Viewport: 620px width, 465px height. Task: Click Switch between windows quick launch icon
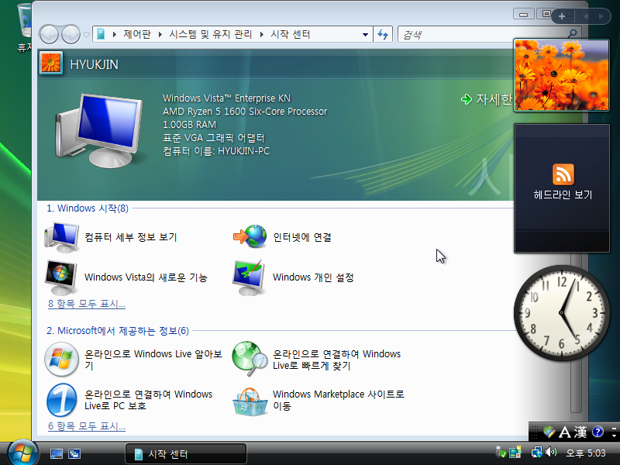tap(74, 454)
